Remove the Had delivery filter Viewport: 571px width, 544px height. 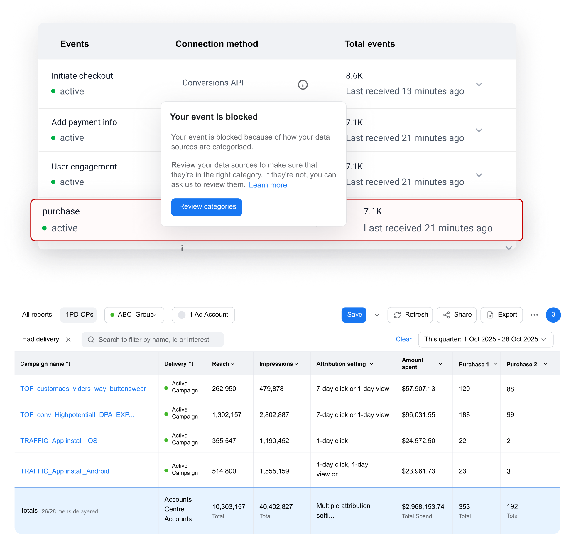click(x=68, y=340)
